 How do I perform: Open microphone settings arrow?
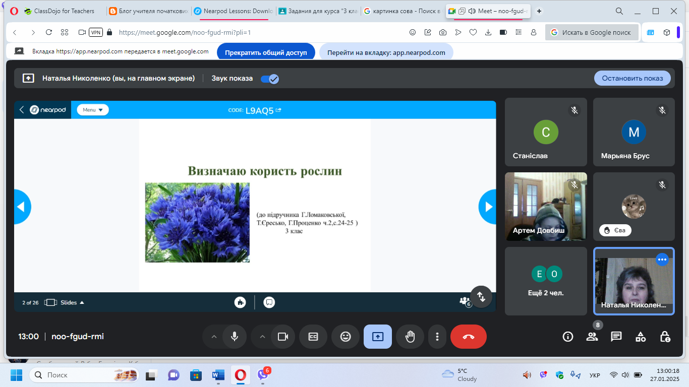click(213, 337)
